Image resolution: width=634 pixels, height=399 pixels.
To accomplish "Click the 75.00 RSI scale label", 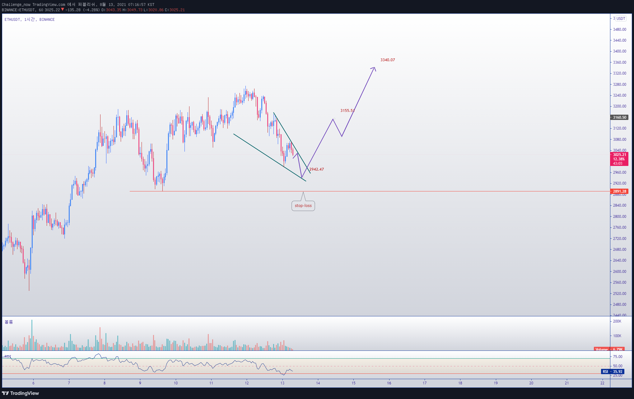I will 618,357.
